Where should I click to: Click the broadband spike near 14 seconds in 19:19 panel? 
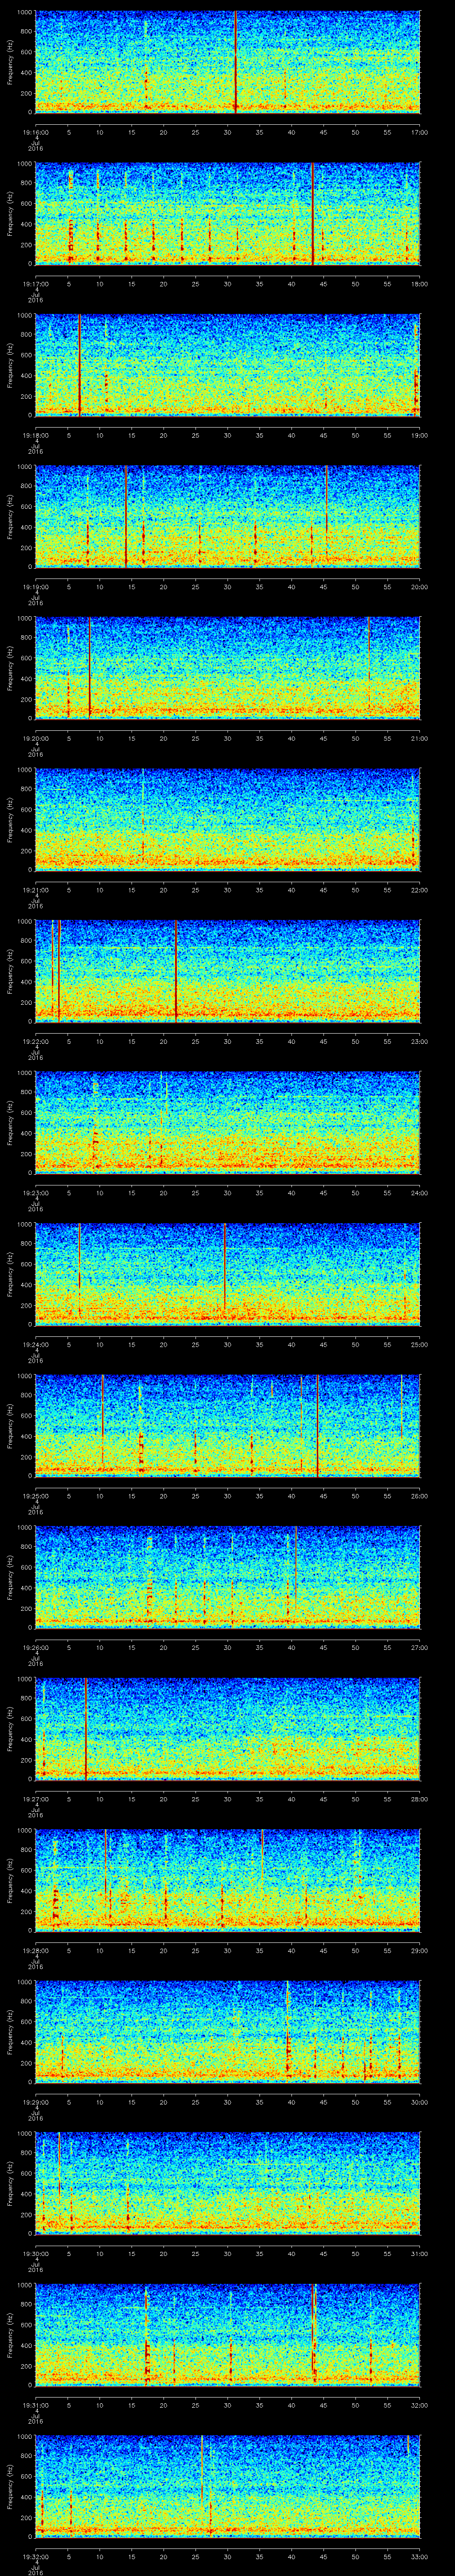126,516
